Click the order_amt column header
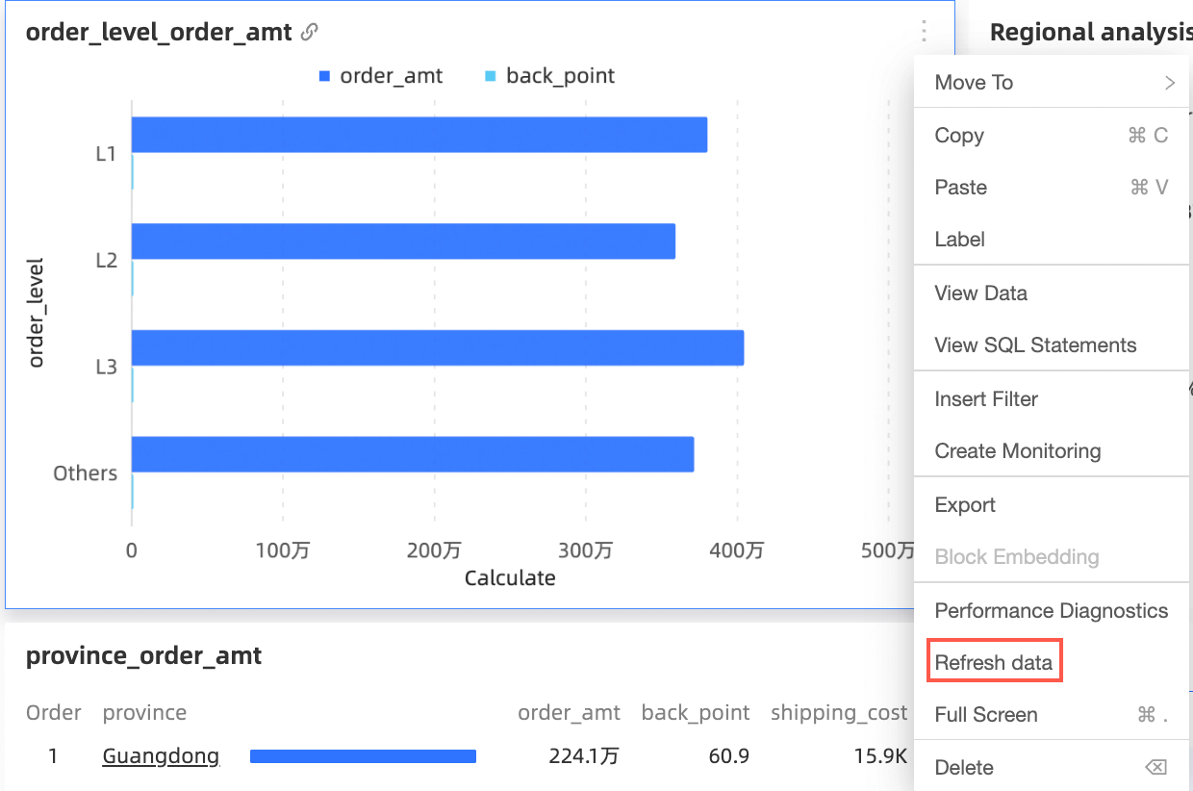This screenshot has width=1193, height=791. (569, 713)
